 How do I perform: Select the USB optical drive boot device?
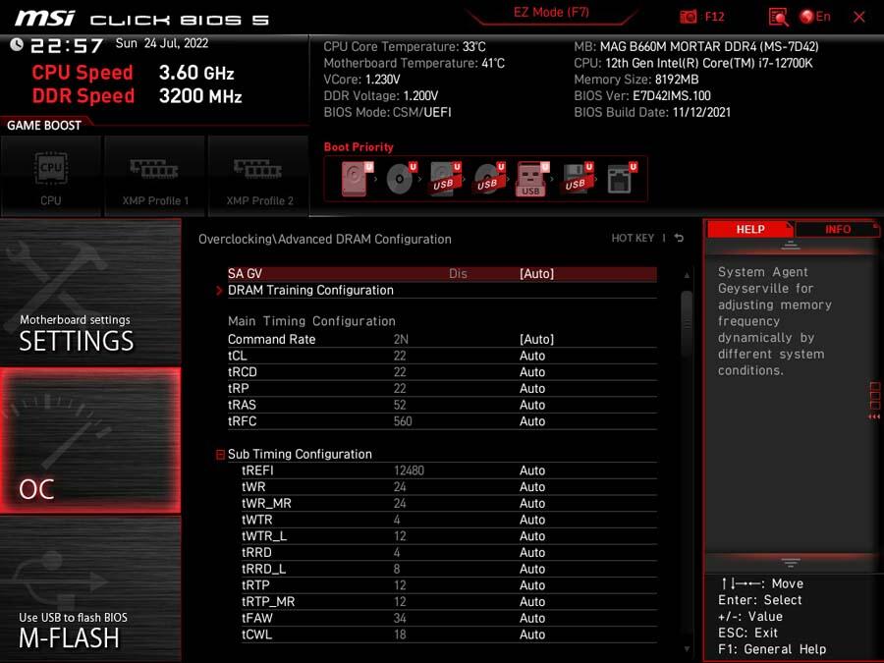[489, 179]
